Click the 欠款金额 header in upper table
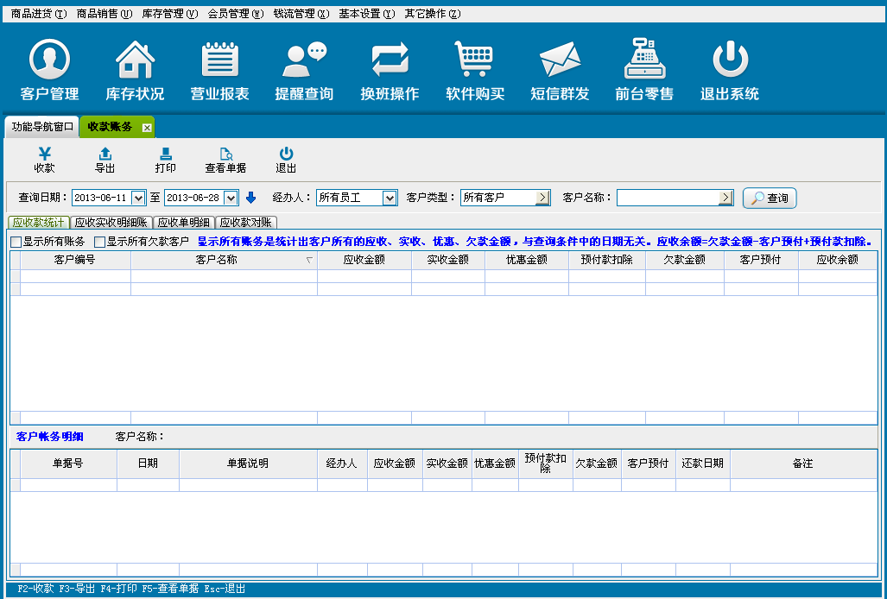This screenshot has height=599, width=887. (685, 260)
